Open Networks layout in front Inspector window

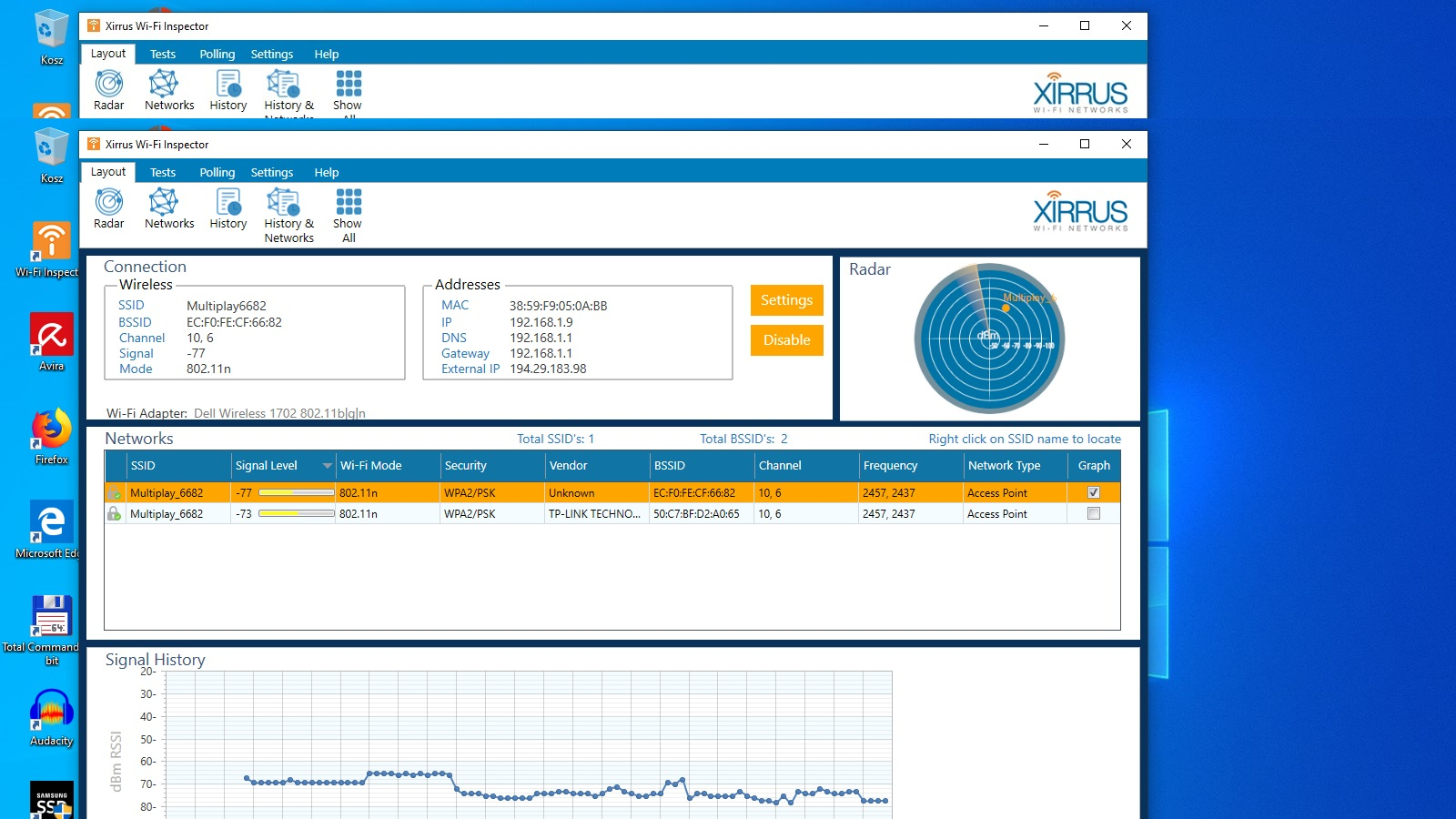coord(169,208)
